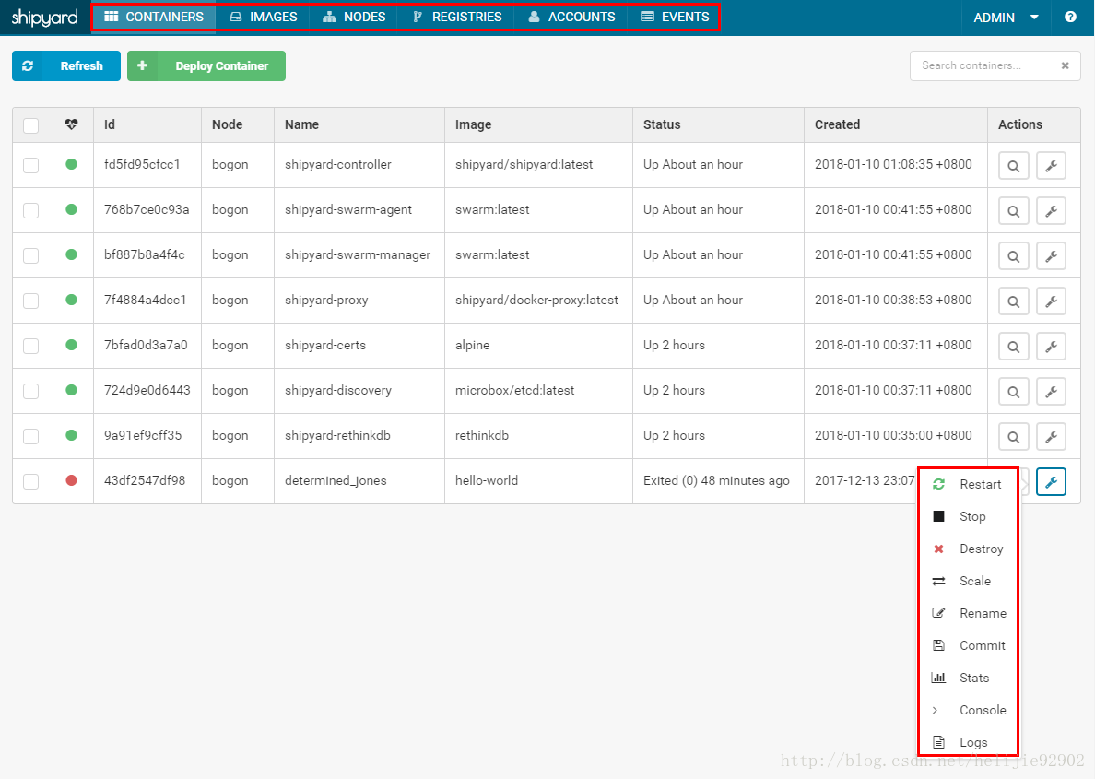Switch to the IMAGES tab
This screenshot has width=1095, height=779.
[264, 17]
